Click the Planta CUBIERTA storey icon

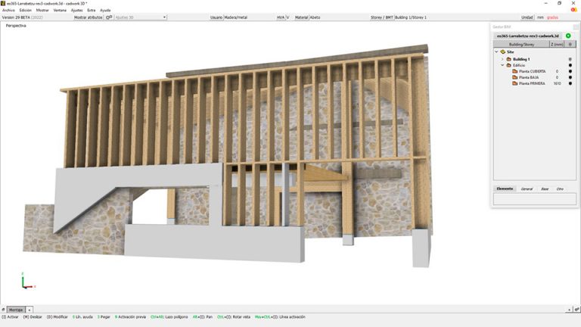pyautogui.click(x=514, y=71)
